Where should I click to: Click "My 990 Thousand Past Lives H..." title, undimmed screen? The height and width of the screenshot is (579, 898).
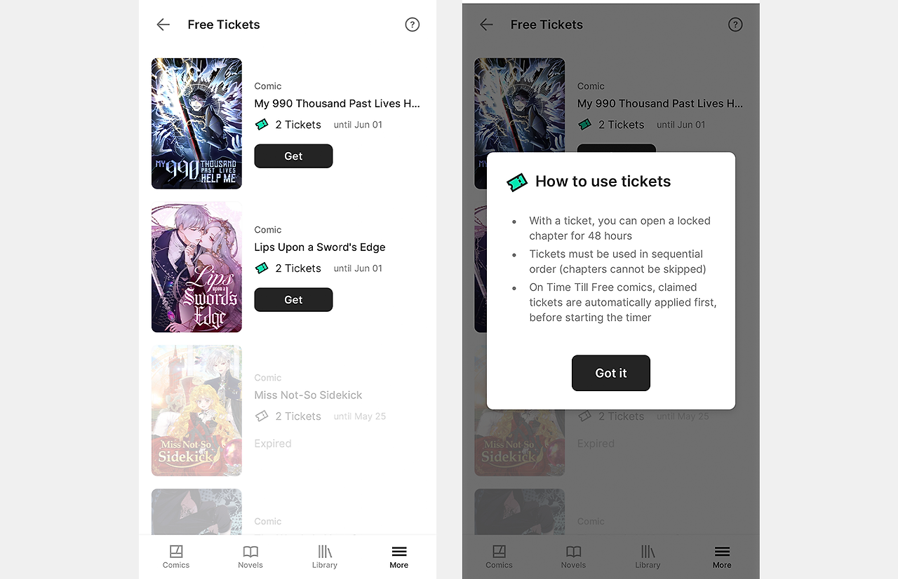(337, 104)
